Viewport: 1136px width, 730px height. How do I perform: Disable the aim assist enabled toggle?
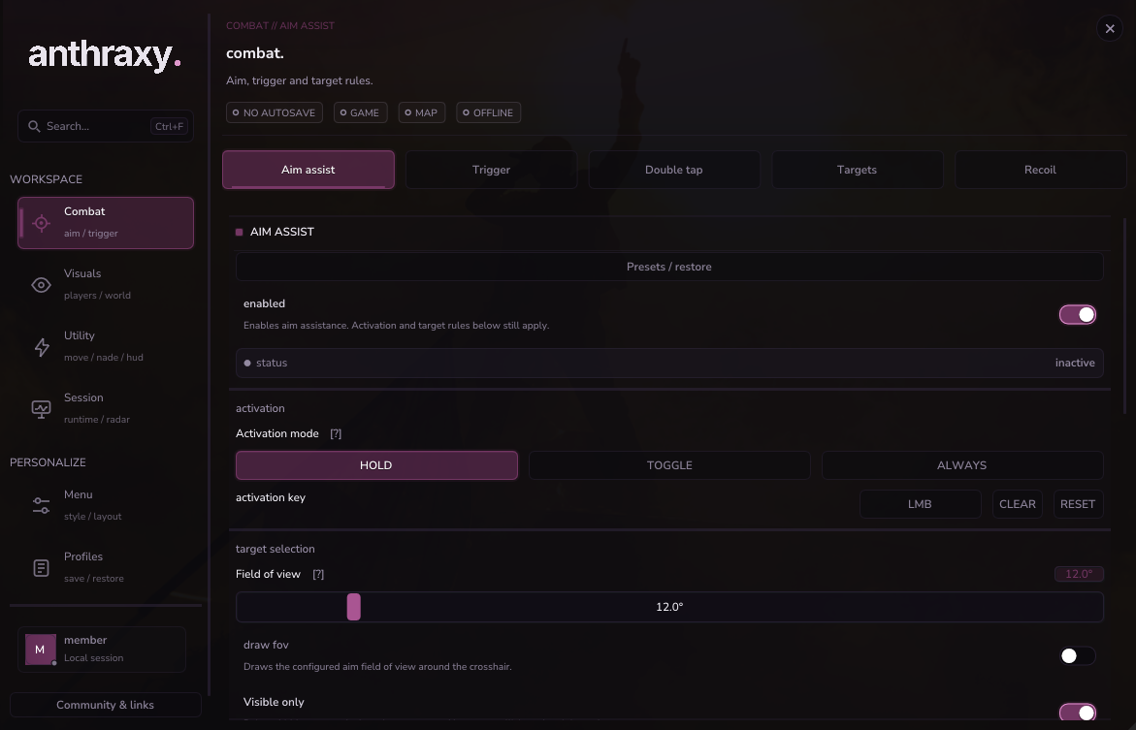[x=1078, y=314]
